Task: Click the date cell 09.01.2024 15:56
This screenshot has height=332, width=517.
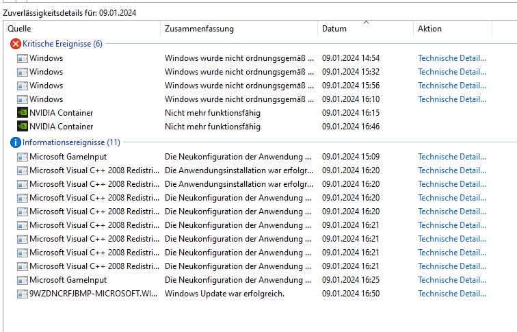Action: pos(351,86)
